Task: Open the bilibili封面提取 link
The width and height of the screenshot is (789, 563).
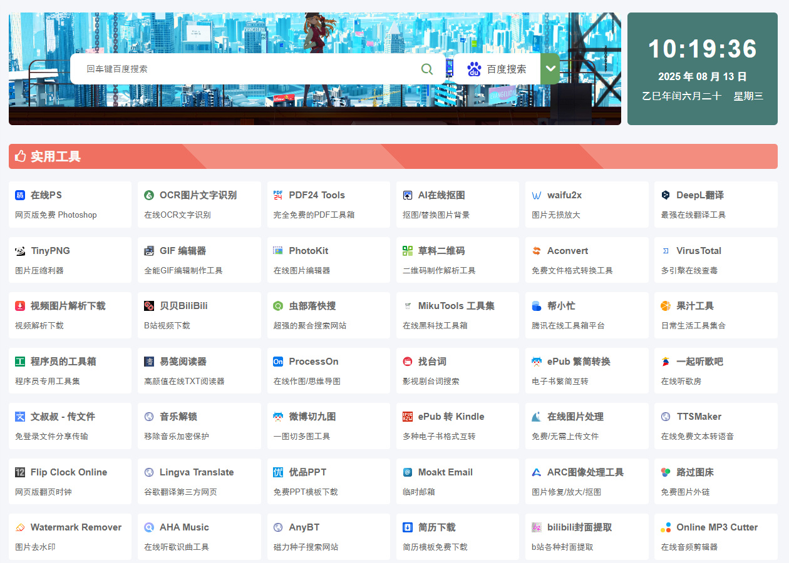Action: [x=579, y=527]
